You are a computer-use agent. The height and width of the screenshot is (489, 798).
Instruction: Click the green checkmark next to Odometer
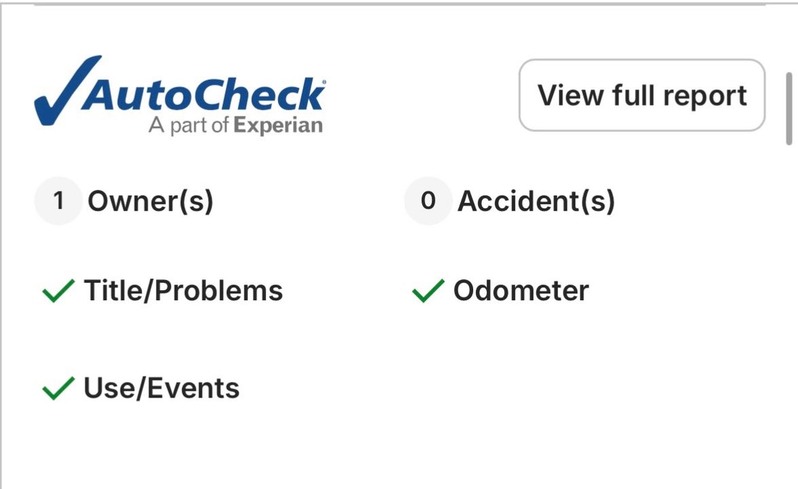(x=428, y=292)
